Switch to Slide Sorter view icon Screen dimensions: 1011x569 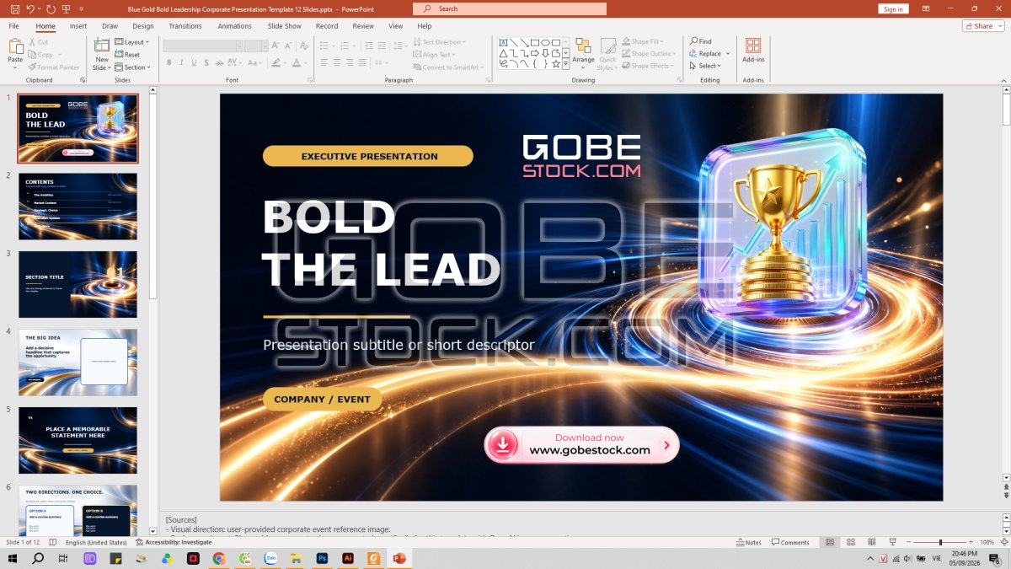pos(851,542)
